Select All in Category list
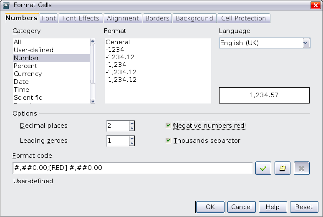 [51, 42]
